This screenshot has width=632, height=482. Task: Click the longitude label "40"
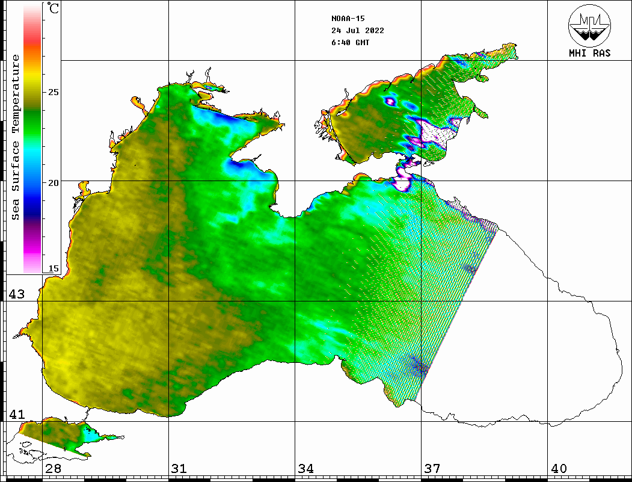tap(559, 469)
